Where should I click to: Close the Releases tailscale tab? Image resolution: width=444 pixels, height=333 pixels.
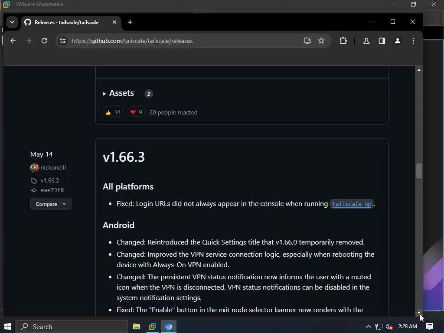[x=114, y=22]
